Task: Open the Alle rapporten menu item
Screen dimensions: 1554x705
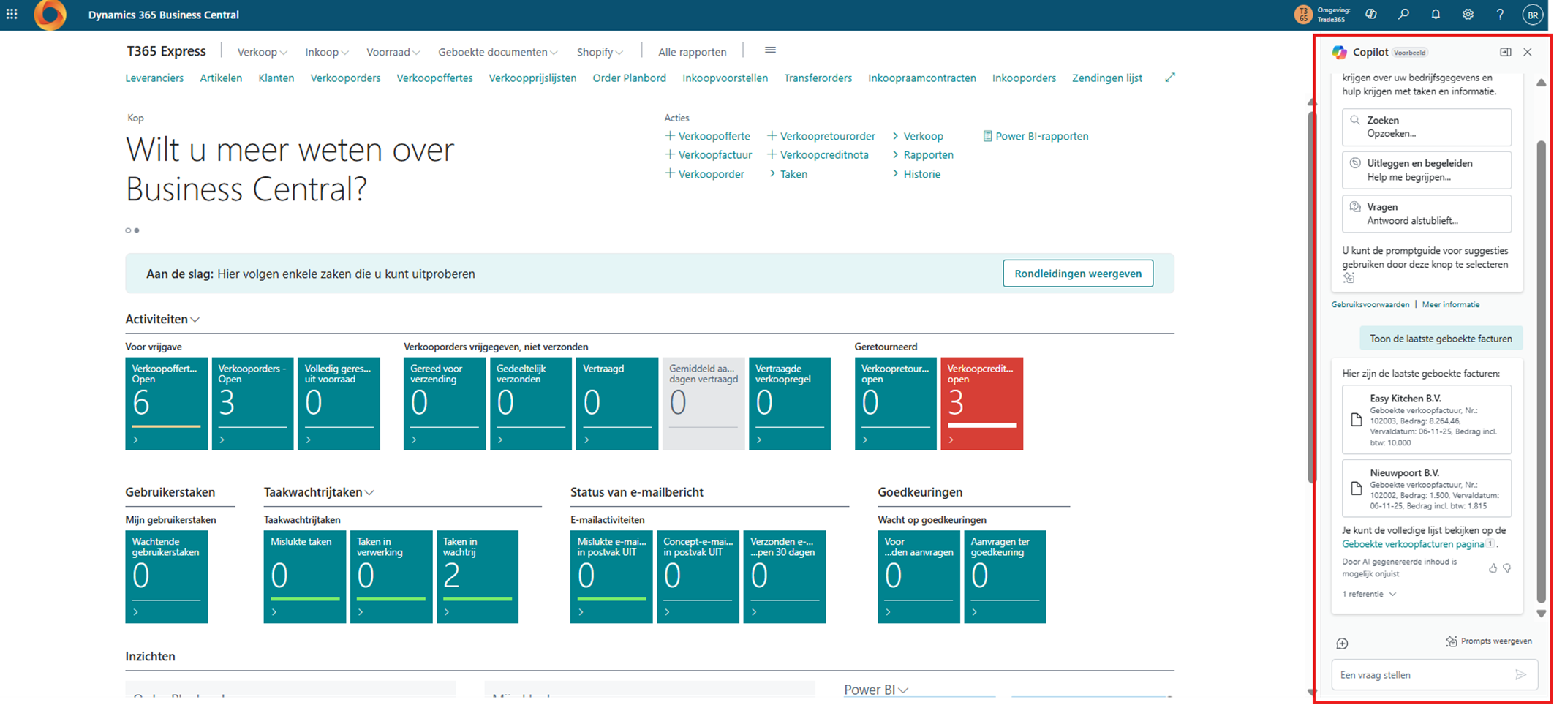Action: coord(692,52)
